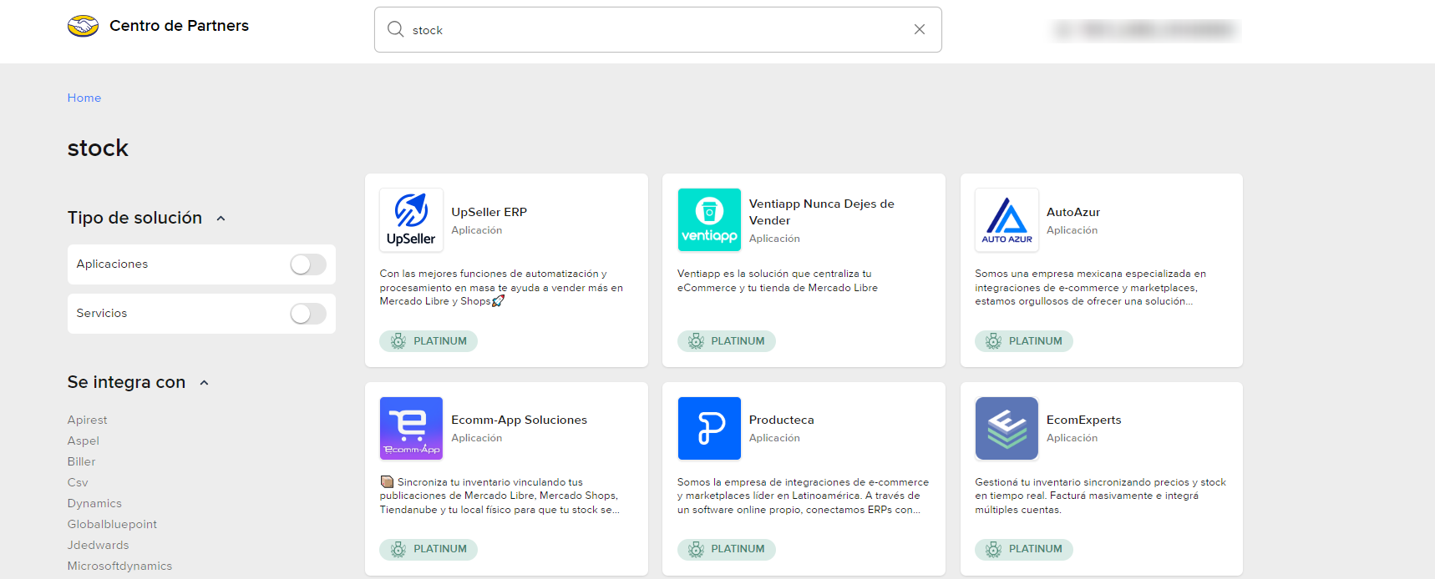Click the UpSeller ERP title

coord(489,212)
